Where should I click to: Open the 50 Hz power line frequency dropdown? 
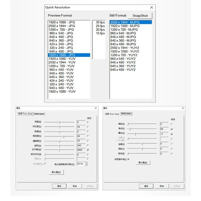click(x=86, y=164)
